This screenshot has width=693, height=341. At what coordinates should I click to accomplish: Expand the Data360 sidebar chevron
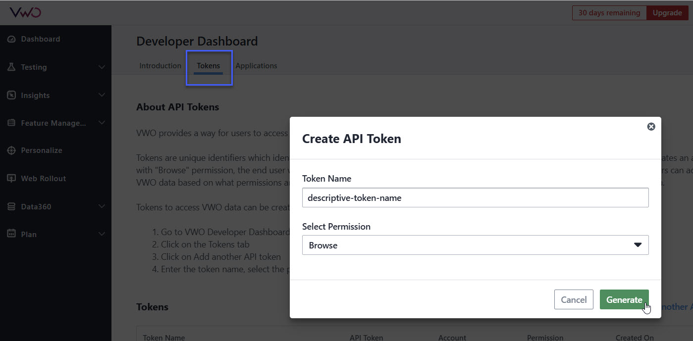pyautogui.click(x=102, y=206)
